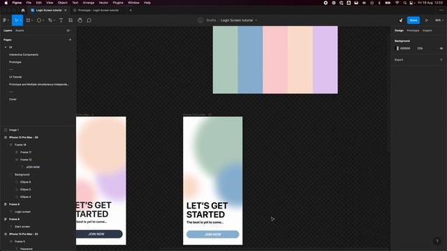Expand the Move tool options arrow

(x=21, y=20)
